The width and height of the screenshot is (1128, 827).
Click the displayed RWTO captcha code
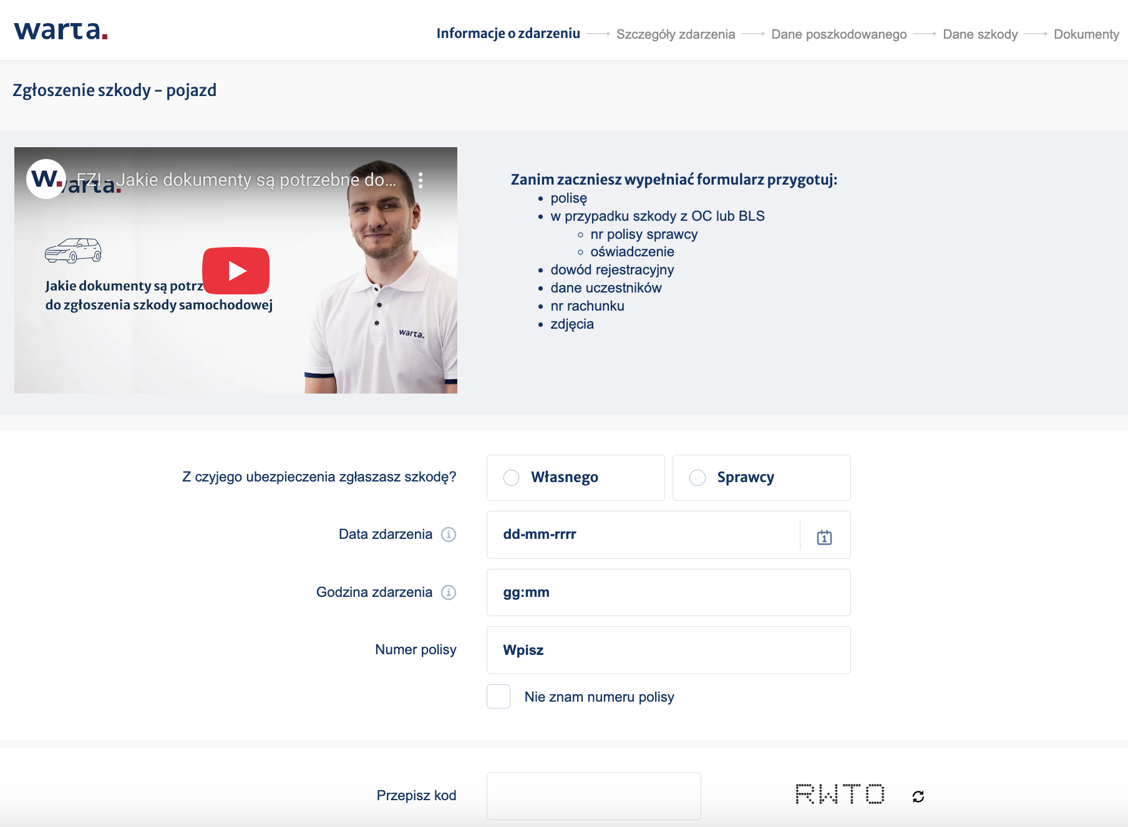point(839,795)
